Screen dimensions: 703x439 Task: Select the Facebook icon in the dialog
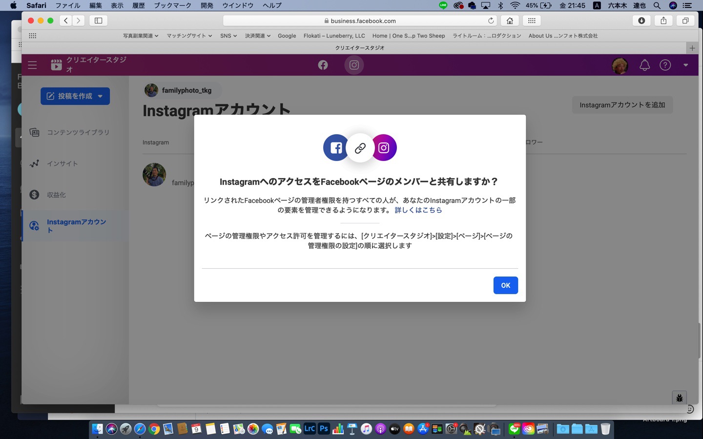point(336,148)
